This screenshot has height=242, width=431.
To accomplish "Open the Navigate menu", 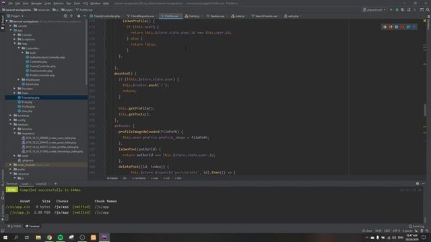I will pos(36,3).
